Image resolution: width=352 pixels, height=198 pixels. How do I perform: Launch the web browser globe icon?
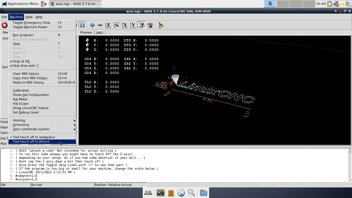coord(181,193)
